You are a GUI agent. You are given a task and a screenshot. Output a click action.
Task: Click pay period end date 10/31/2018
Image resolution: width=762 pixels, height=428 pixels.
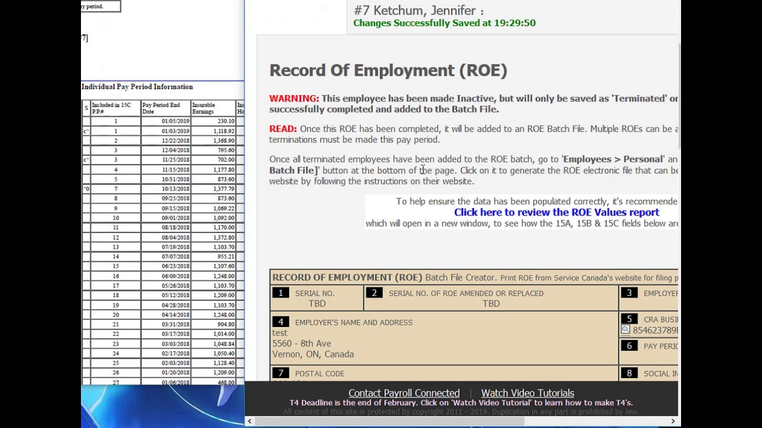pos(175,180)
